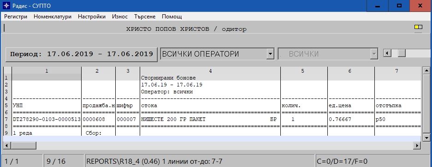Click the 9 / 16 status bar entry
The height and width of the screenshot is (167, 432).
coord(64,161)
